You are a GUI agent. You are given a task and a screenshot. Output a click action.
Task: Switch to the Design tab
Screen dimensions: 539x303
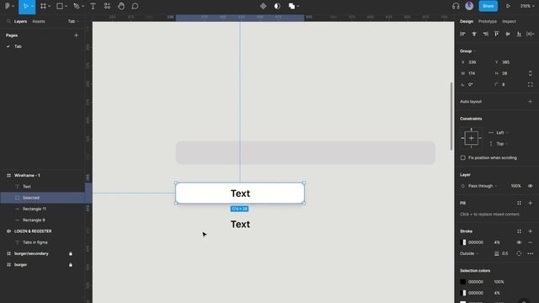pos(467,21)
